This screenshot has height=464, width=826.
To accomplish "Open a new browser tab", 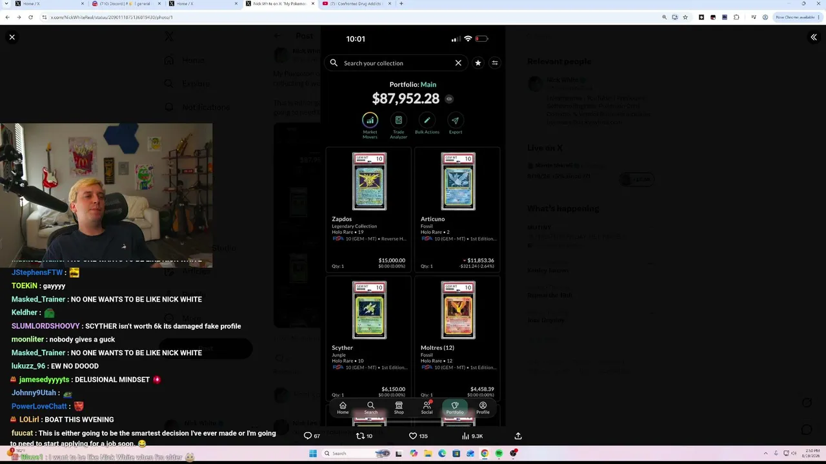I will coord(401,4).
